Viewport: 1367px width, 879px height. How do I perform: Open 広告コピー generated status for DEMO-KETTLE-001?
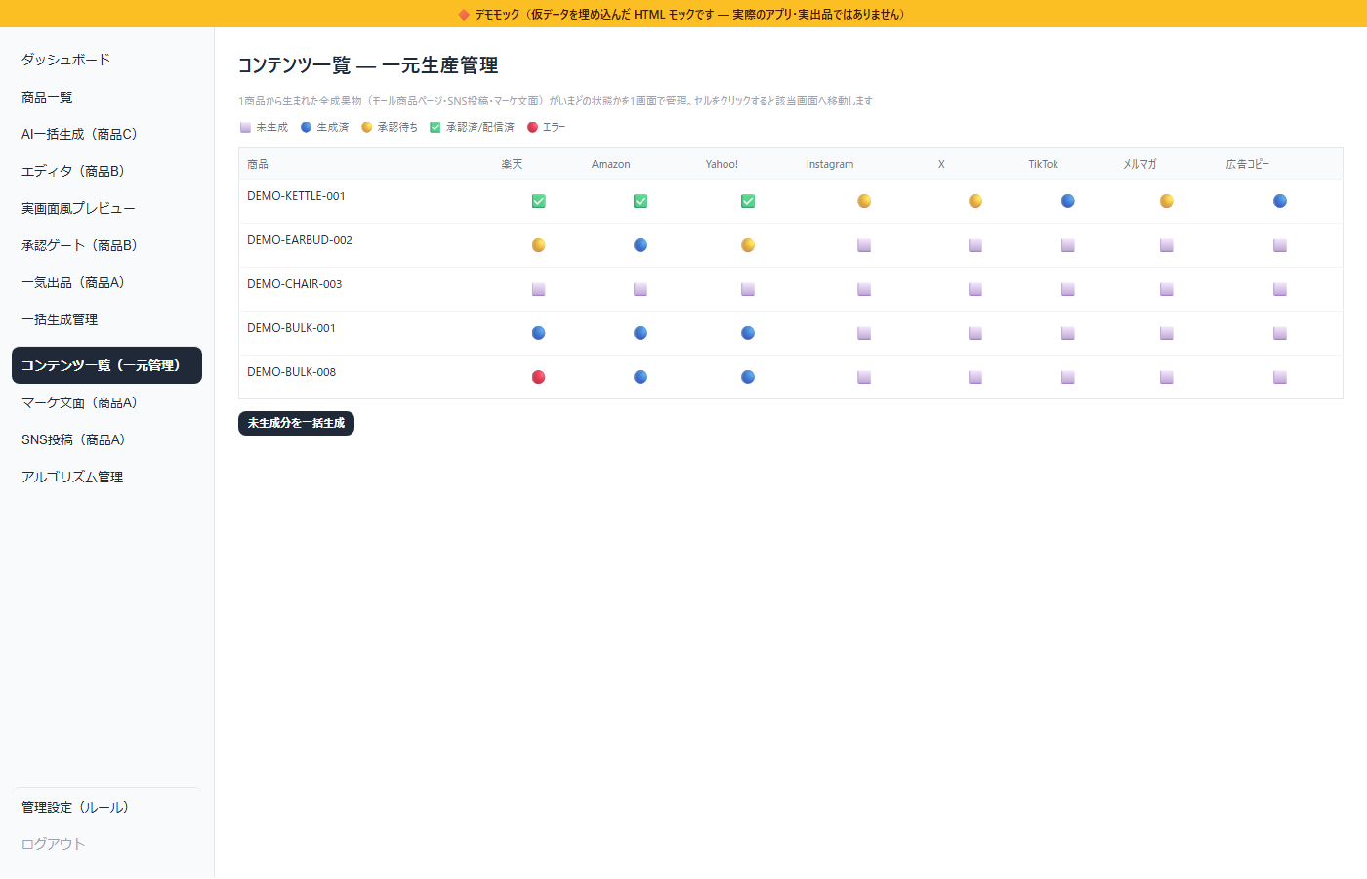coord(1280,201)
